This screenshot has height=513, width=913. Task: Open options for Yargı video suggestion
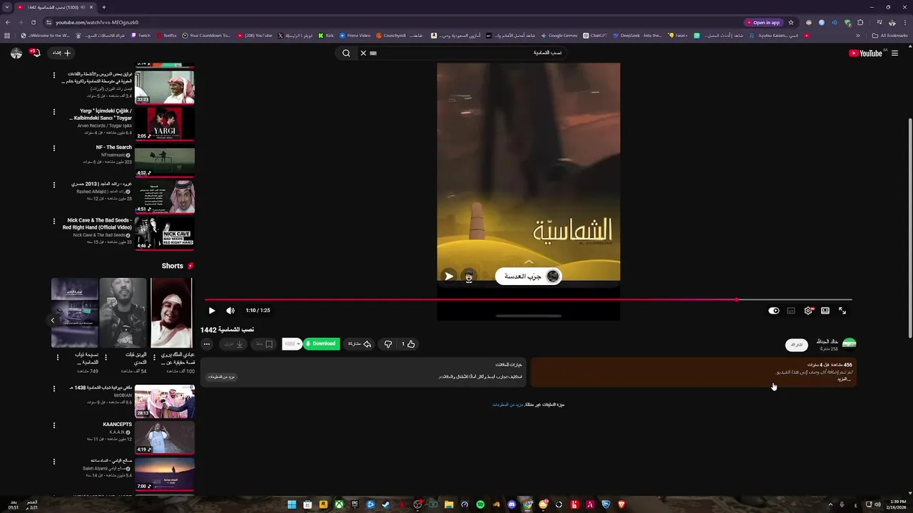tap(53, 111)
